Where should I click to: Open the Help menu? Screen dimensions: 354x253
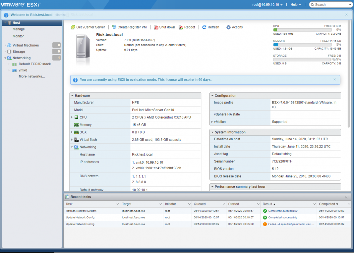tap(295, 4)
